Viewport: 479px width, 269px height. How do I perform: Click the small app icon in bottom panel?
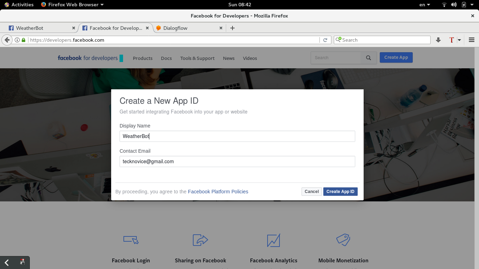(x=22, y=262)
